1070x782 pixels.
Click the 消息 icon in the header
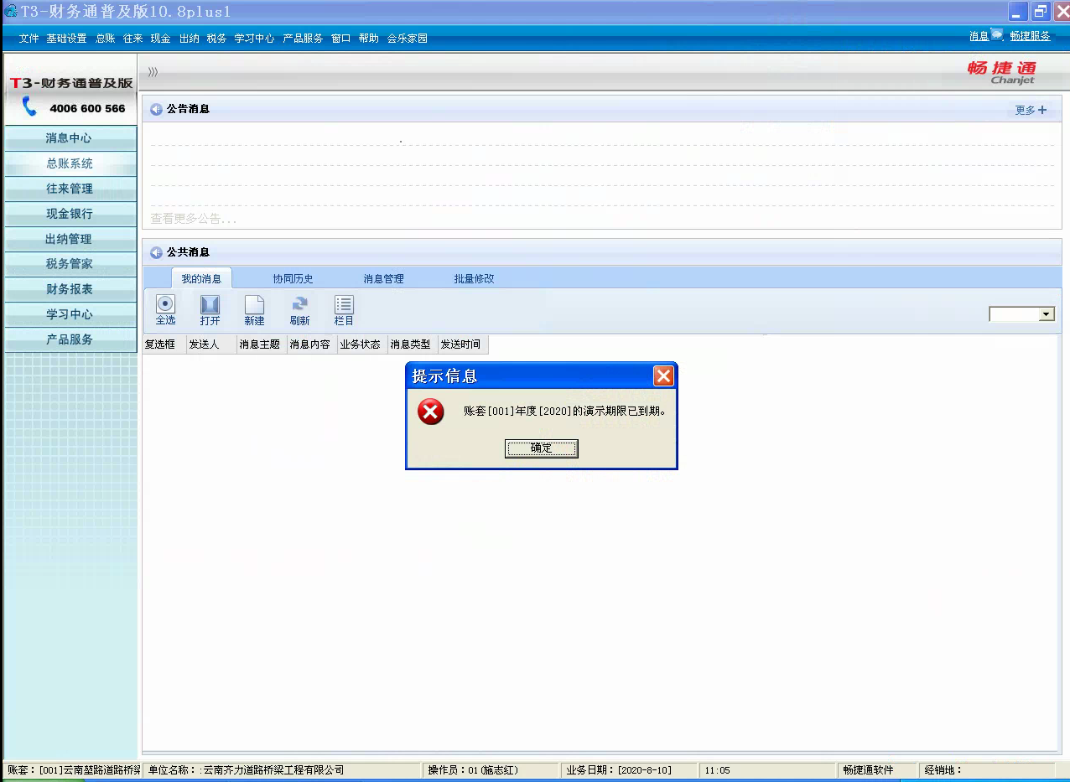[996, 34]
